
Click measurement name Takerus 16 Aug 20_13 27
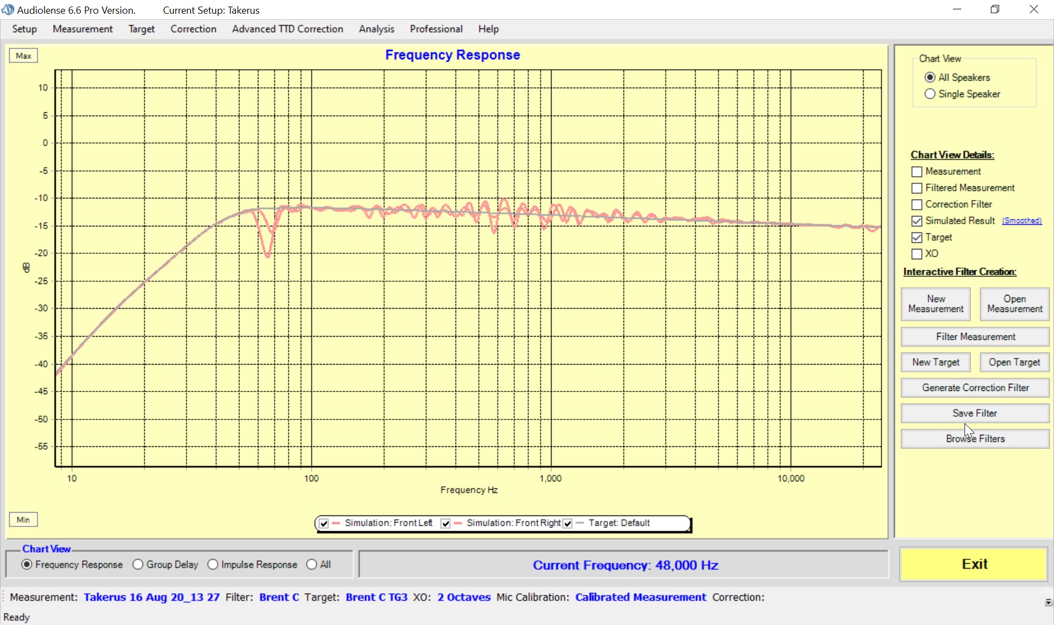point(152,597)
